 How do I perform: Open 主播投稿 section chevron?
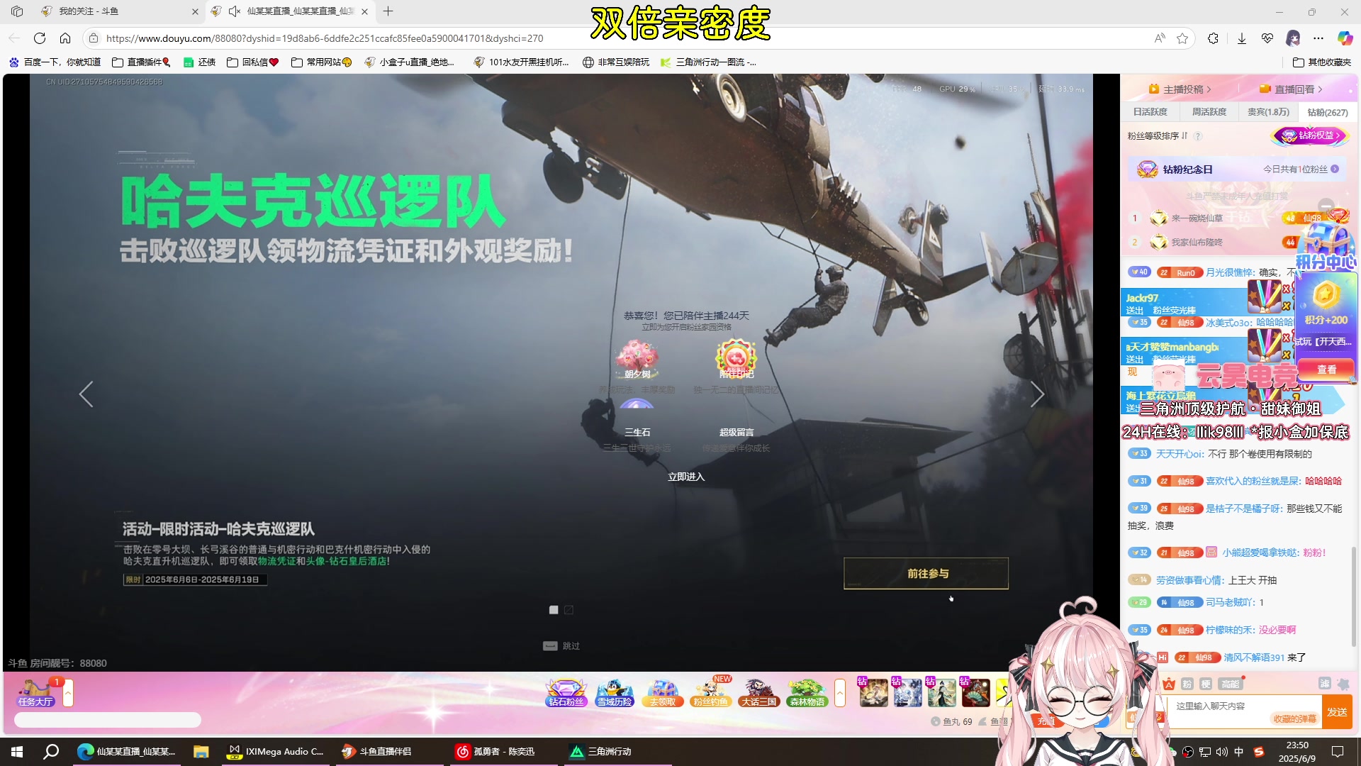[1209, 89]
